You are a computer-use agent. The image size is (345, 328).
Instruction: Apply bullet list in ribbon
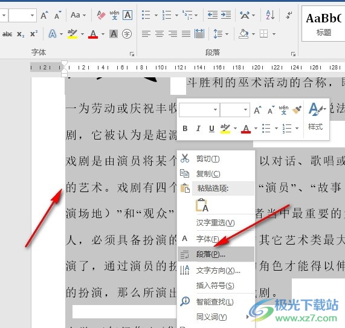(146, 15)
